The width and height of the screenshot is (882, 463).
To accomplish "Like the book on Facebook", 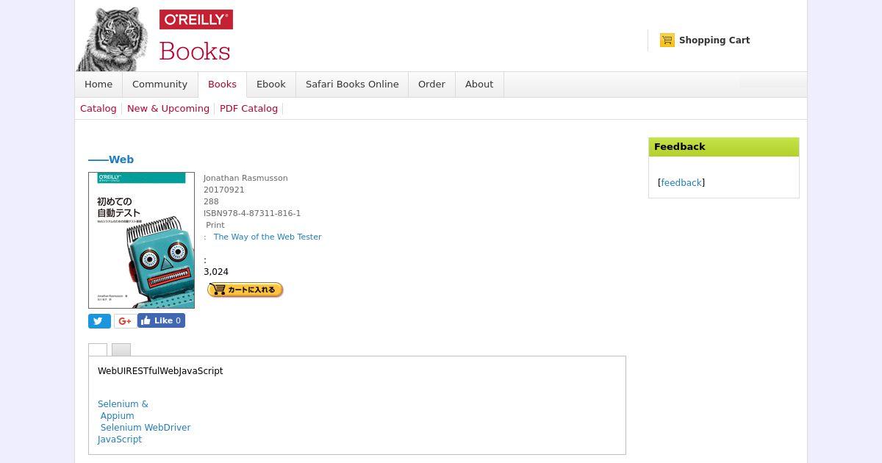I will click(x=162, y=320).
